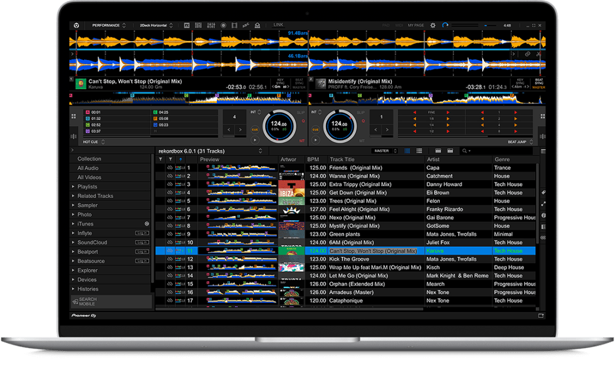Toggle SLIP mode on deck 1
Viewport: 615px width, 366px height.
coord(301,112)
